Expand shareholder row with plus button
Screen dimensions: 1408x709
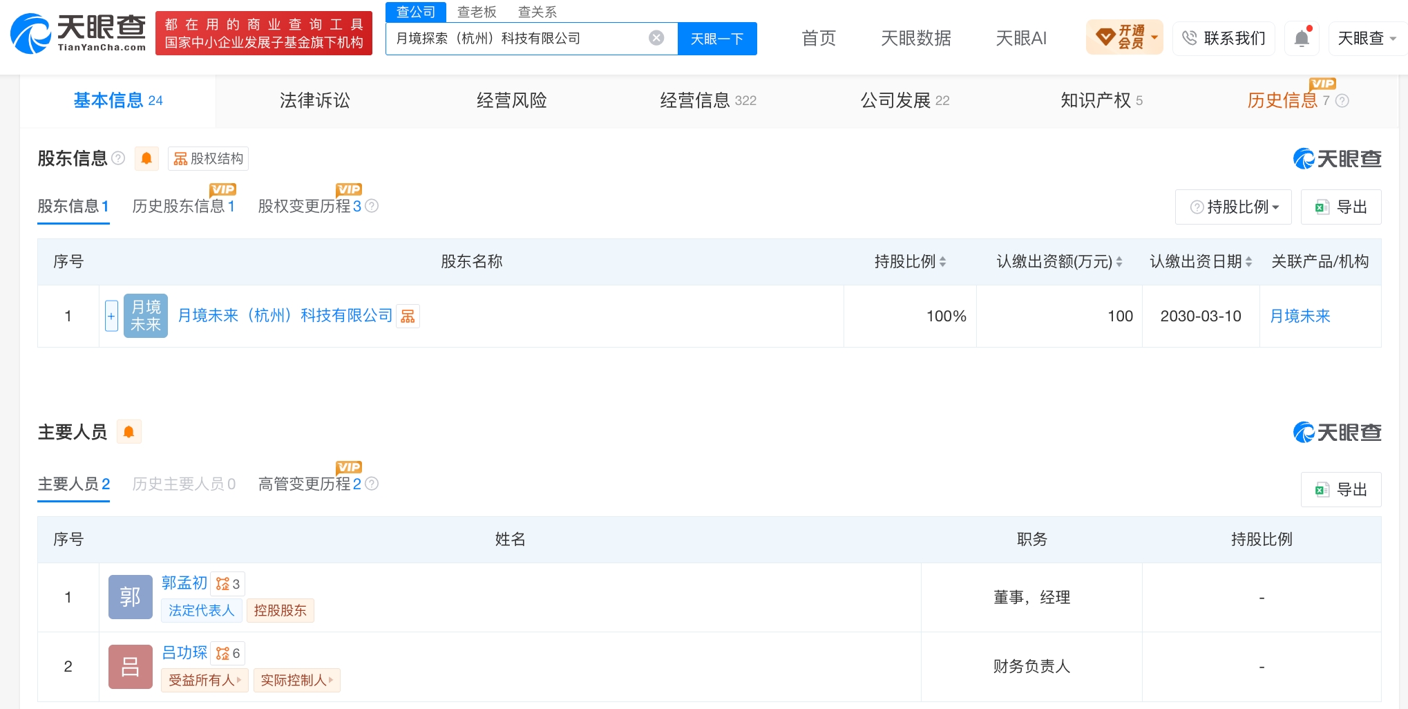pyautogui.click(x=111, y=316)
